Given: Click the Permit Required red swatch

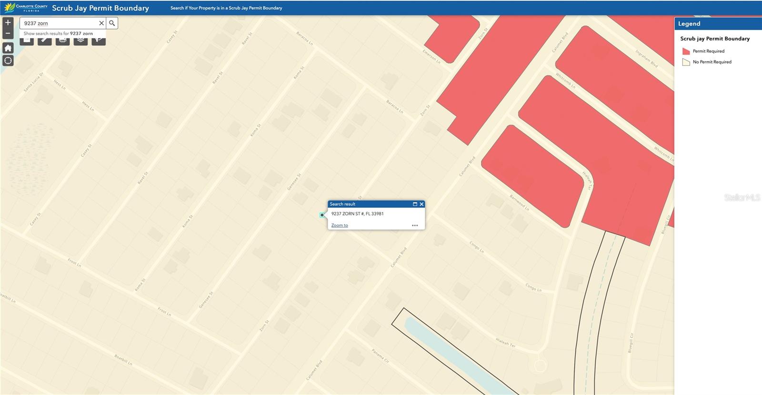Looking at the screenshot, I should pos(686,51).
